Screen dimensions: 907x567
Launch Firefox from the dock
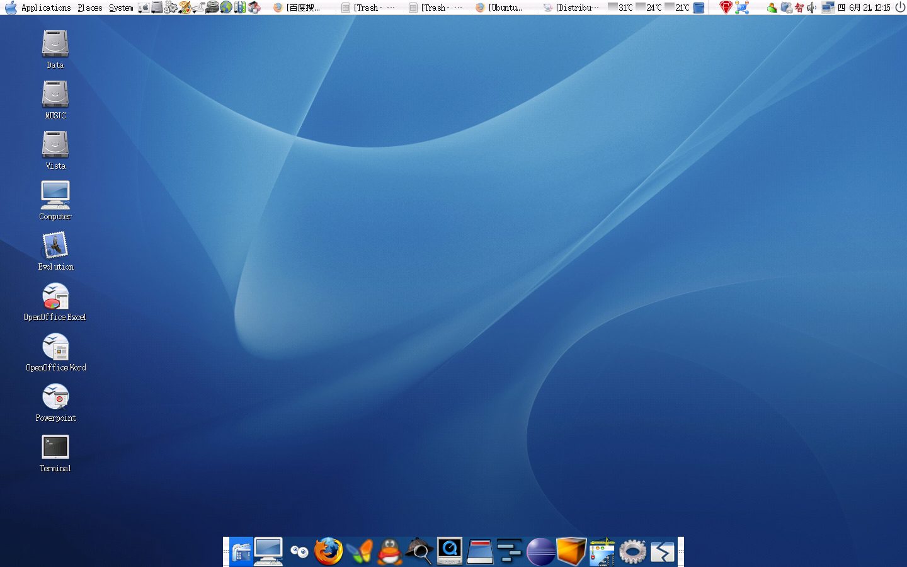(x=329, y=552)
